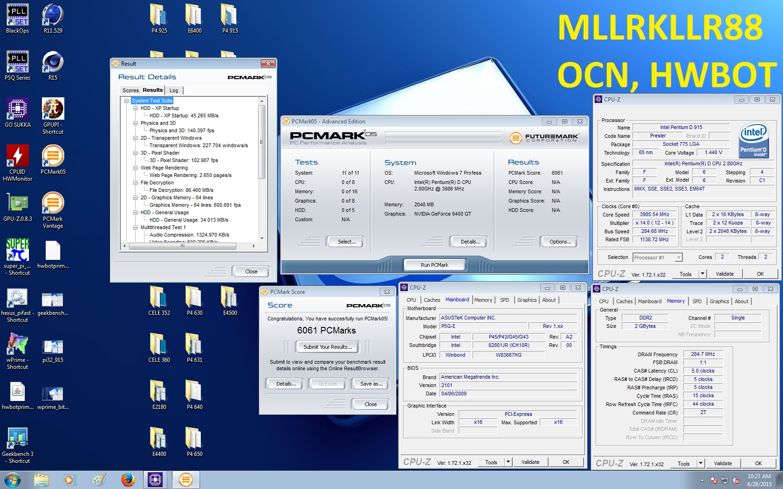Open the P4 925 folder
783x489 pixels.
point(159,19)
